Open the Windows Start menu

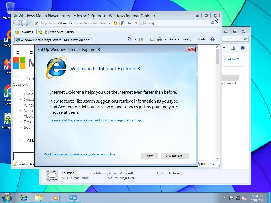7,198
